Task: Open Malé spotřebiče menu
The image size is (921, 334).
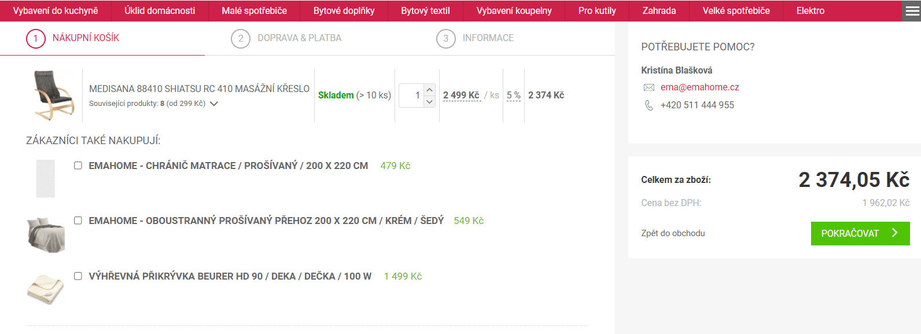Action: [x=255, y=11]
